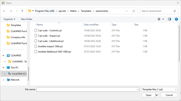Click file icon of Another impact 1366.xyt
This screenshot has width=181, height=101.
36,46
